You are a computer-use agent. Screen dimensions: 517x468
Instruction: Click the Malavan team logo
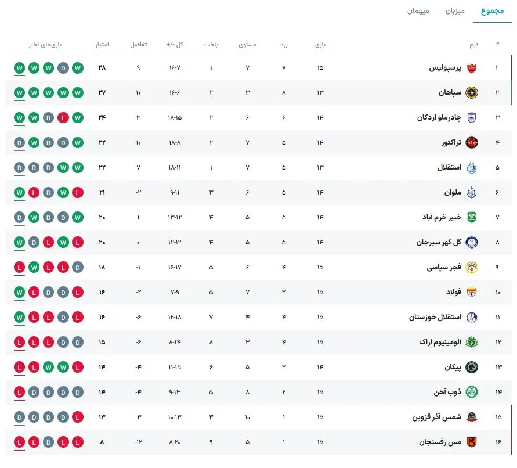(471, 193)
